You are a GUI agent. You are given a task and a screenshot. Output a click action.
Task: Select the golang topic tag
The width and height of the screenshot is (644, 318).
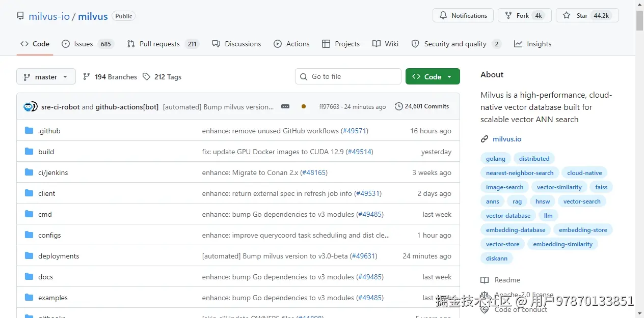point(496,159)
